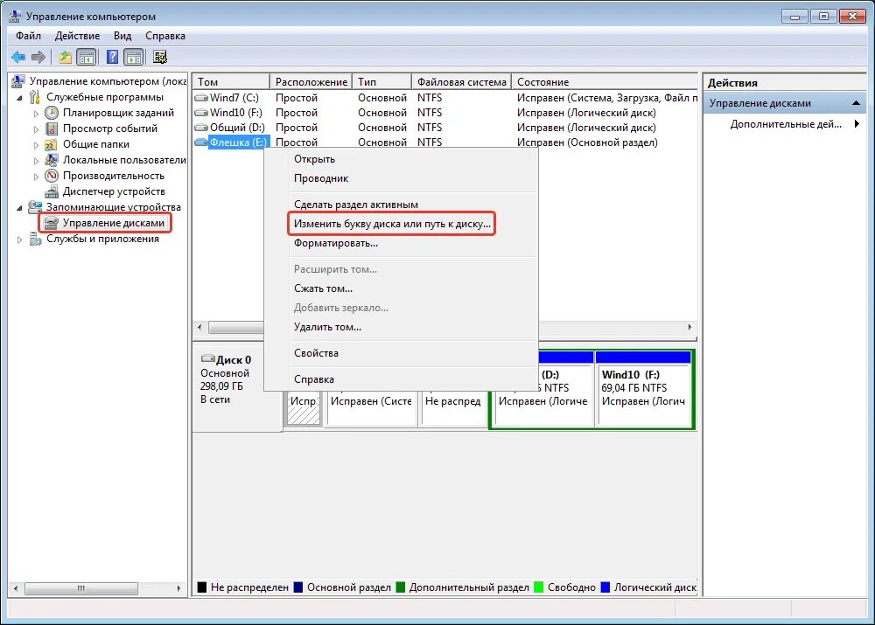Viewport: 875px width, 625px height.
Task: Select the Диспетчер устройств icon
Action: click(52, 191)
